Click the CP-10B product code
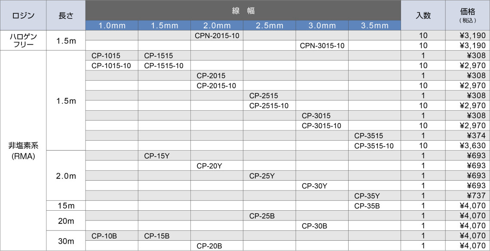 coord(104,236)
